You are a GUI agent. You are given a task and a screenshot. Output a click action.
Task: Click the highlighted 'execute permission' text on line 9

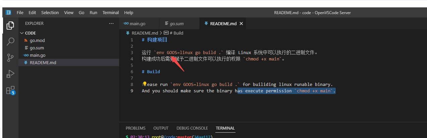coord(268,91)
